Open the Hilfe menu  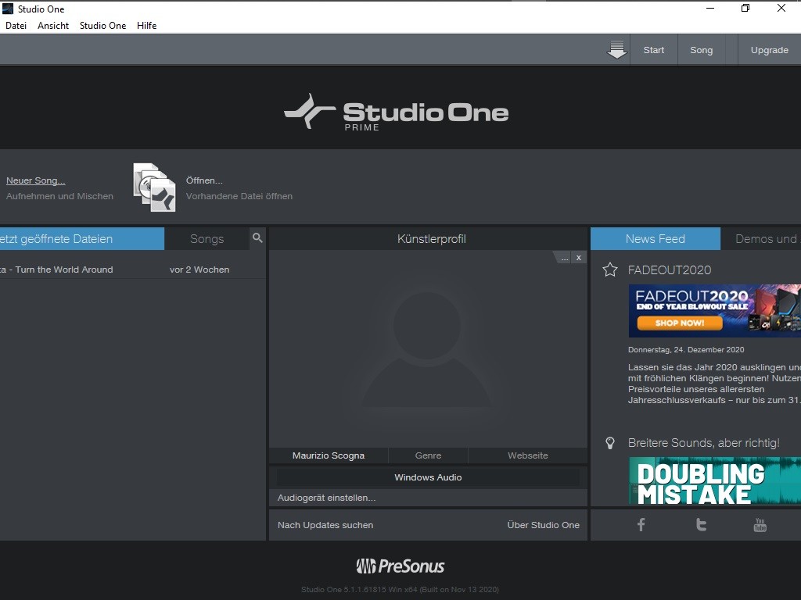[x=146, y=26]
